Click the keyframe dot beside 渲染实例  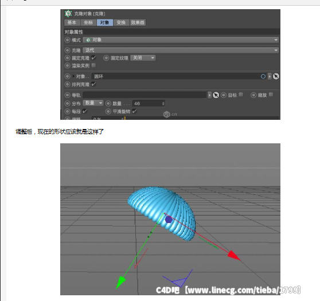tap(67, 65)
